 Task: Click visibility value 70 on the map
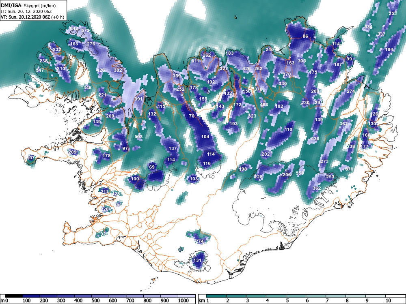[x=192, y=116]
